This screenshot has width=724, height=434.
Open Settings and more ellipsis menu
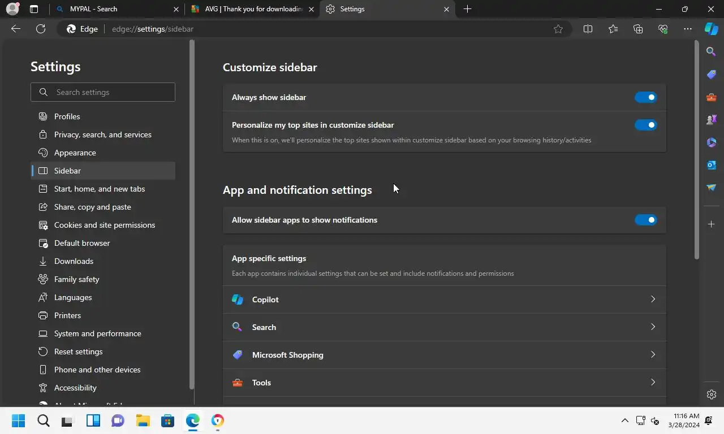pyautogui.click(x=688, y=29)
